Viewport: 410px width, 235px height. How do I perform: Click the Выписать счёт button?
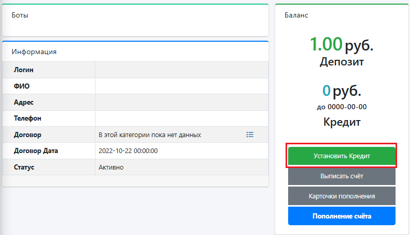[341, 176]
